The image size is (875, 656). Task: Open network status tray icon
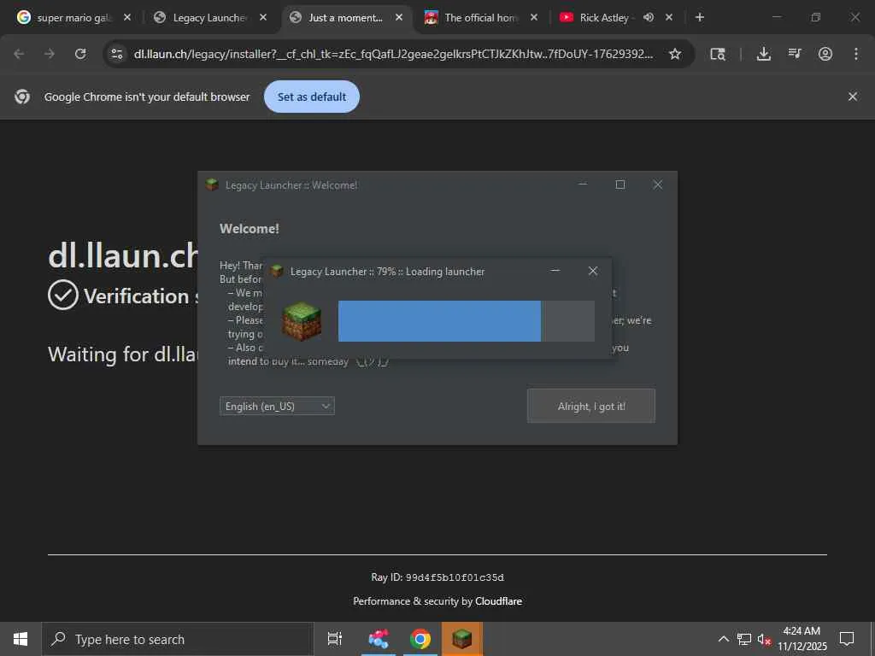point(744,639)
